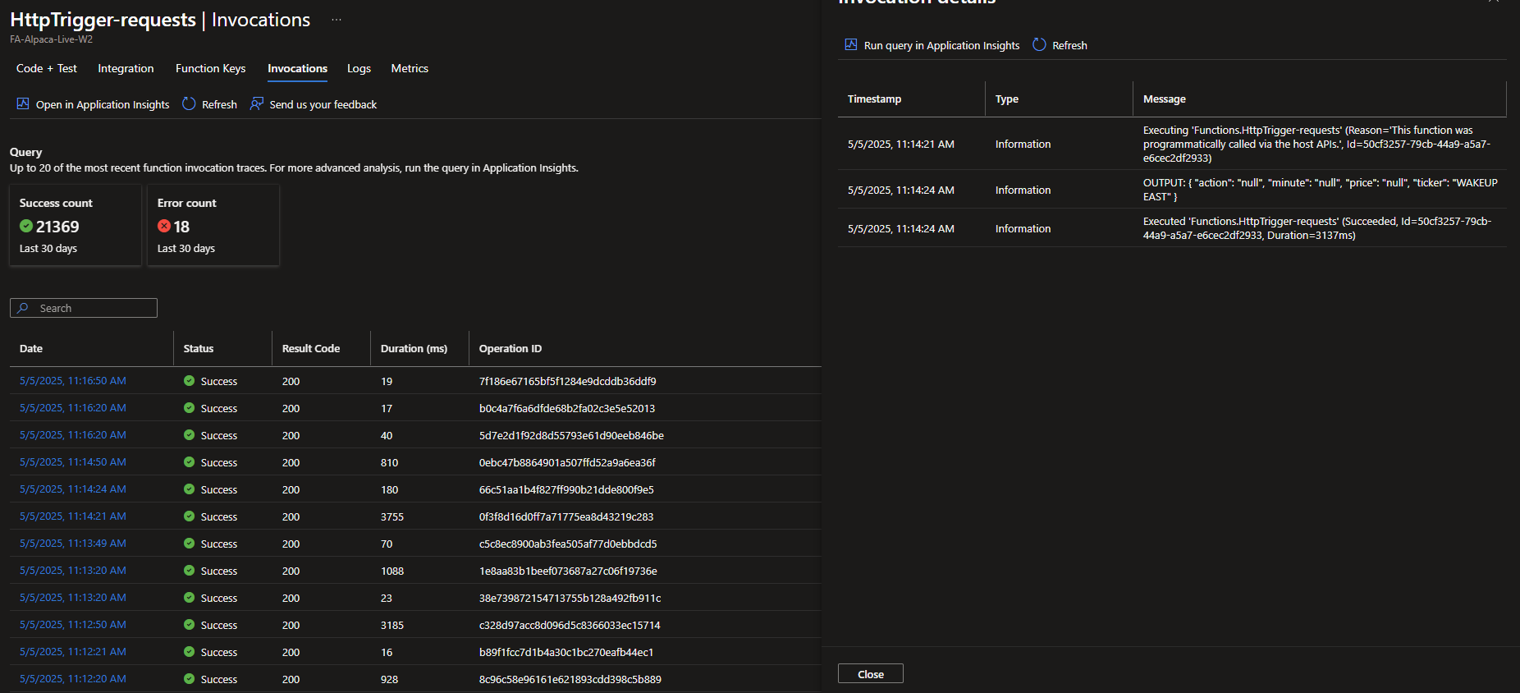Sort by the Date column header
1520x693 pixels.
click(31, 348)
